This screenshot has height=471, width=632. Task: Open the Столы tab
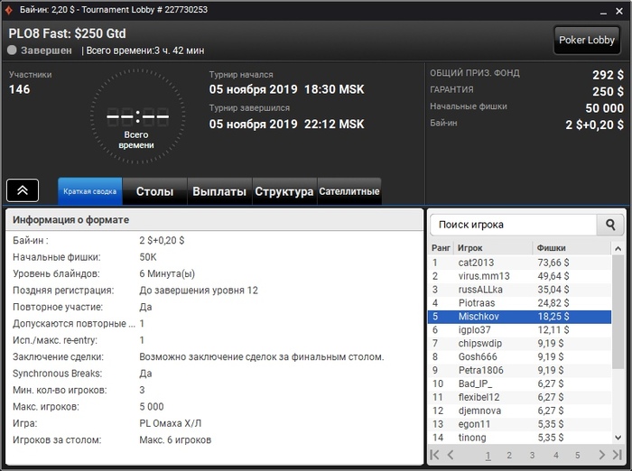(x=154, y=191)
